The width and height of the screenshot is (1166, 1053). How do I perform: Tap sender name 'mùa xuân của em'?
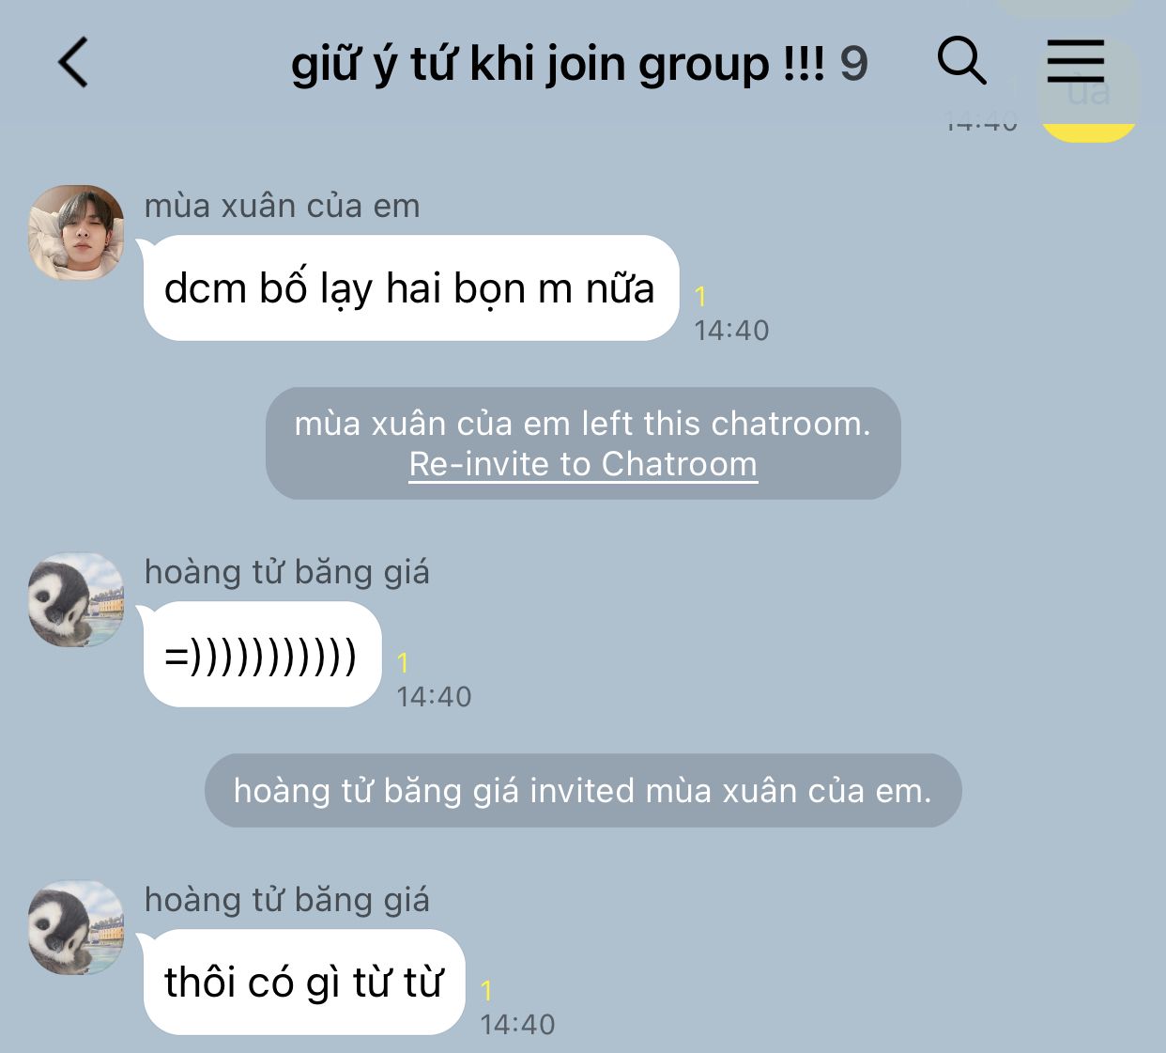(x=282, y=206)
